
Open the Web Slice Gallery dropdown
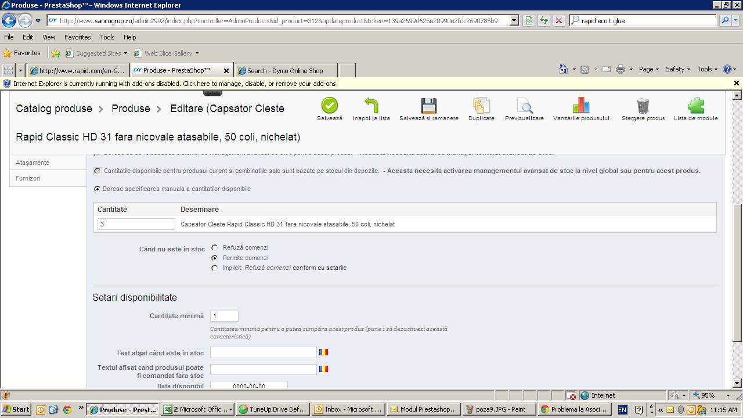point(197,53)
